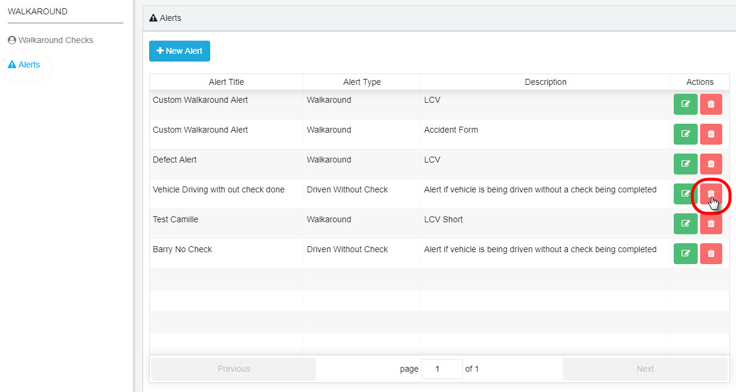Click inside the page number field
This screenshot has width=736, height=392.
click(441, 369)
